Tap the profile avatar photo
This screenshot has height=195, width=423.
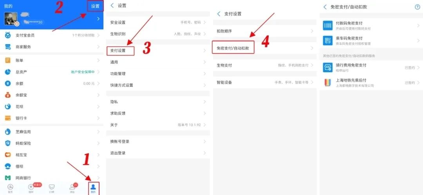(11, 19)
